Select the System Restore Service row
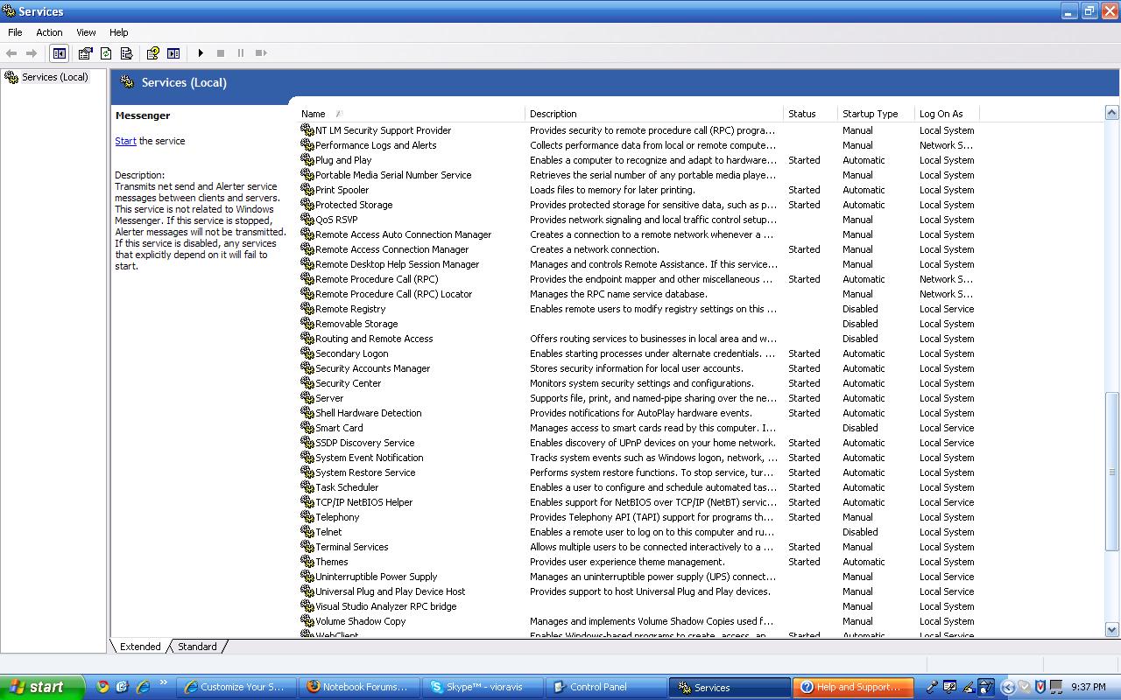 tap(365, 472)
